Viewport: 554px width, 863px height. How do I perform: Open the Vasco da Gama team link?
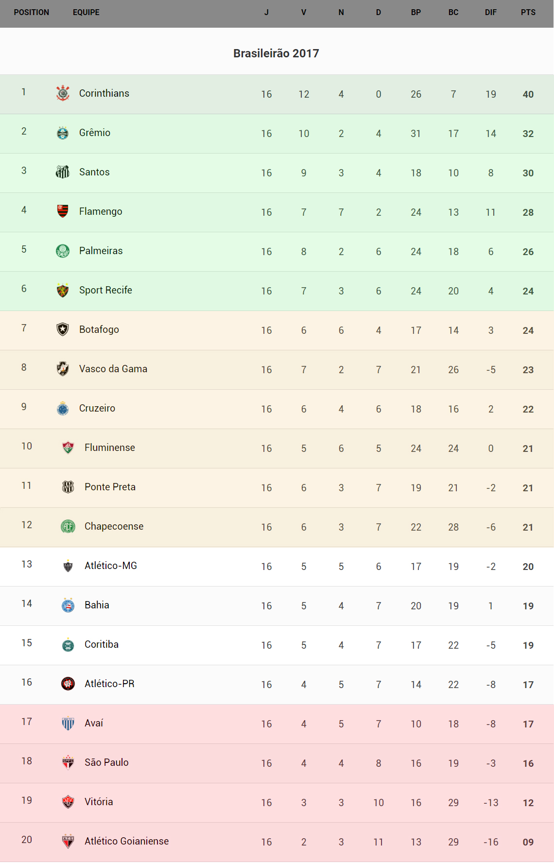pyautogui.click(x=113, y=369)
